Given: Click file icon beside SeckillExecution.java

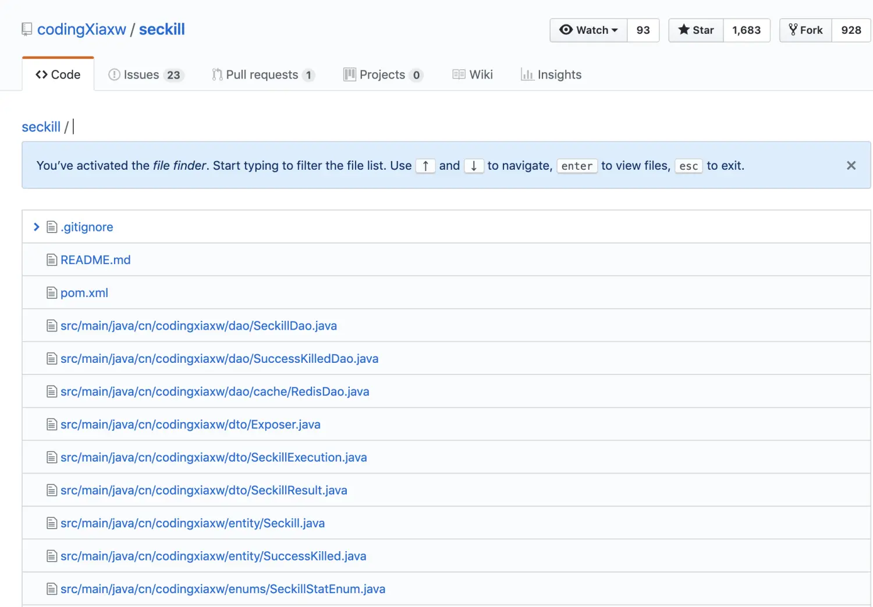Looking at the screenshot, I should tap(52, 458).
